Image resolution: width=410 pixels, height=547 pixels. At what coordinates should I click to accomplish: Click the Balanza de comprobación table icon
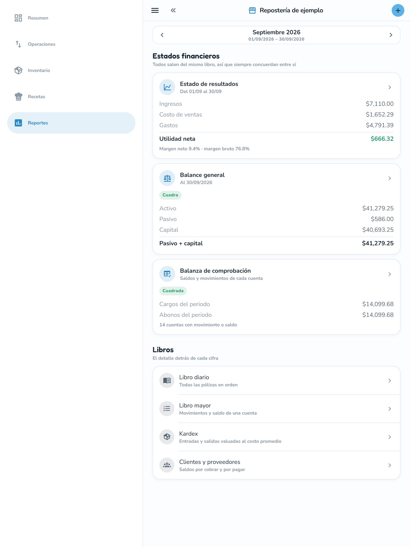[167, 274]
